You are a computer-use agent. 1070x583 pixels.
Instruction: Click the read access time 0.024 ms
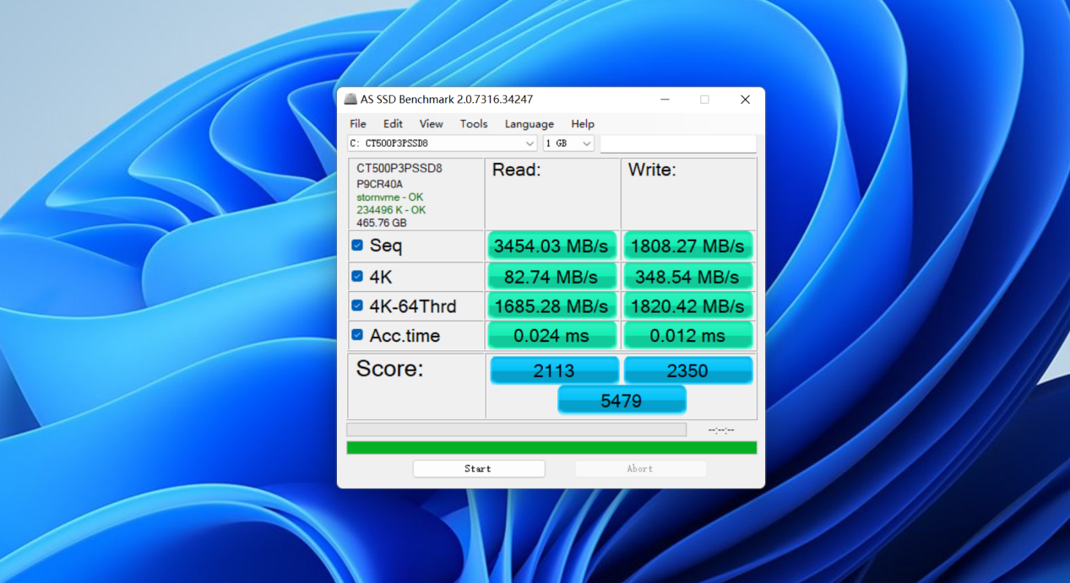551,336
